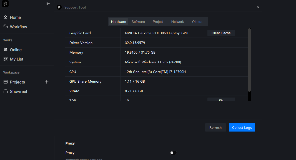The image size is (296, 160).
Task: Click the My List grid icon
Action: (x=6, y=59)
